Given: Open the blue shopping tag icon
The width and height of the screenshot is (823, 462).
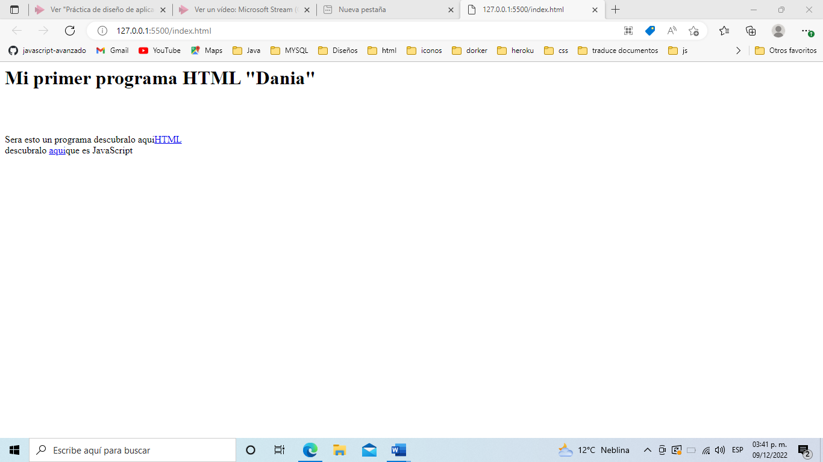Looking at the screenshot, I should (650, 31).
